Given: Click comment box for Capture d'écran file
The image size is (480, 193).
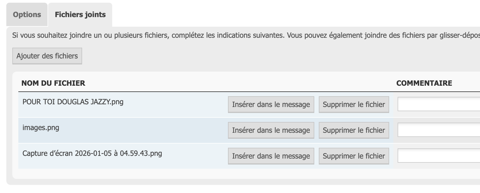Looking at the screenshot, I should point(438,156).
